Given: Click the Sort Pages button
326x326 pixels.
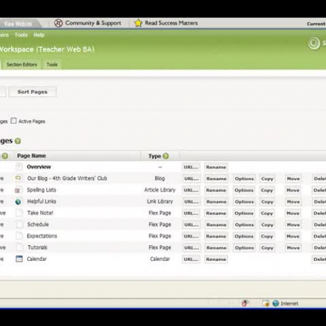Looking at the screenshot, I should (x=33, y=92).
